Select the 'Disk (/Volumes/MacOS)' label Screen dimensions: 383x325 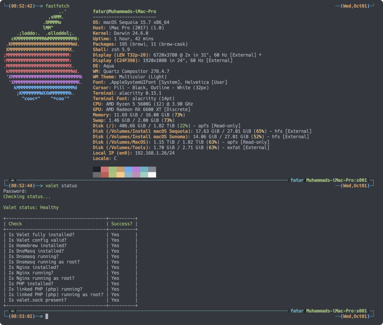coord(121,142)
